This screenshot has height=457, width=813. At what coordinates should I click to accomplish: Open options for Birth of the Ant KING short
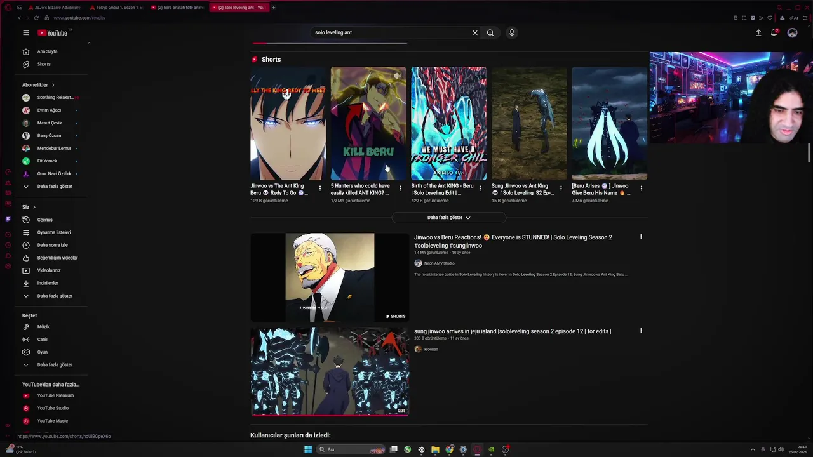pyautogui.click(x=480, y=189)
